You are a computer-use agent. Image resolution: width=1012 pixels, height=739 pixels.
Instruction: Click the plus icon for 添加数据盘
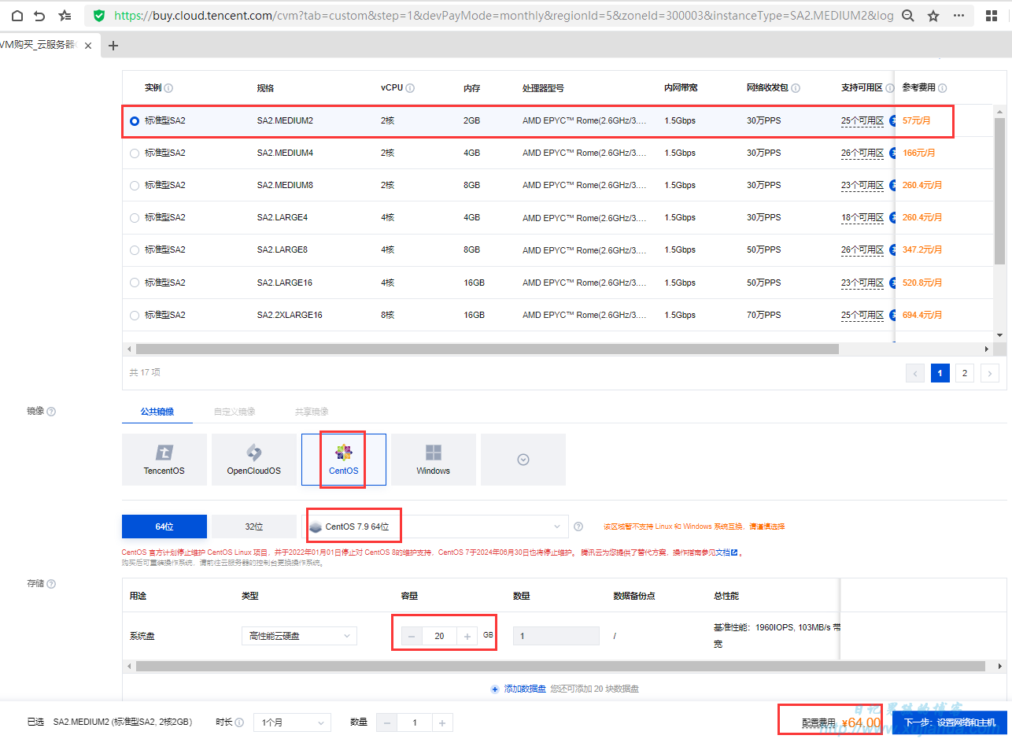pyautogui.click(x=495, y=689)
